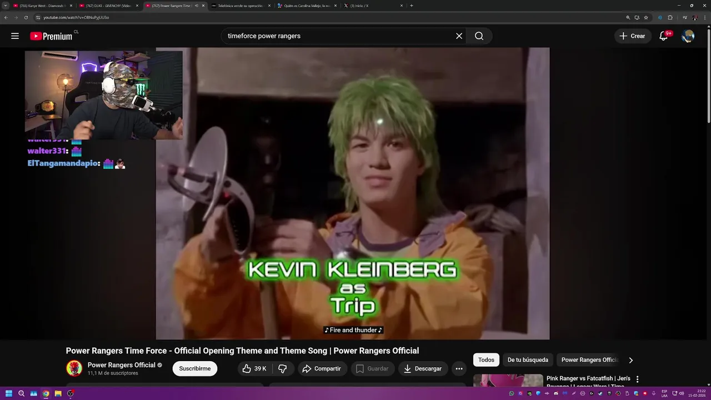Switch to the Quién es Carolina Vallejo tab

pos(307,6)
